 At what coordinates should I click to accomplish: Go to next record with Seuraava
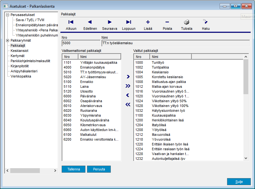click(110, 25)
